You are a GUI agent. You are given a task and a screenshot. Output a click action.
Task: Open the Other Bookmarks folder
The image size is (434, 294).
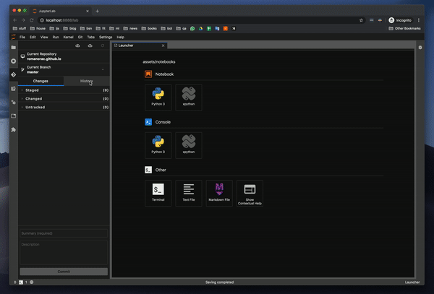(404, 28)
